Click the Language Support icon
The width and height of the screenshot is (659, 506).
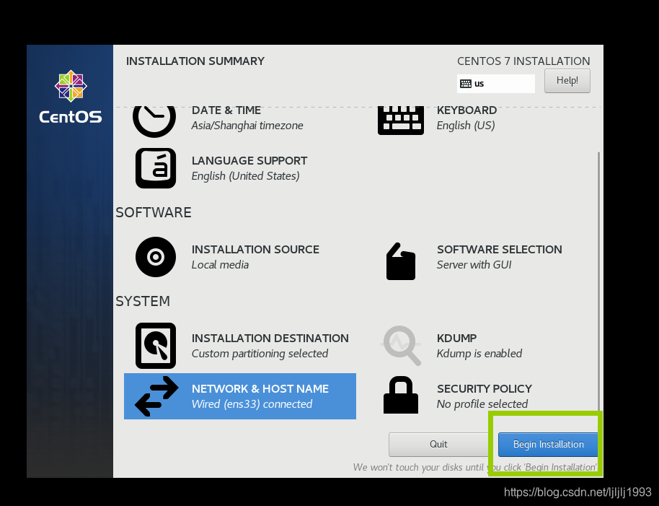156,168
